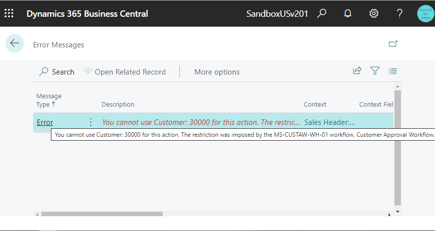Open page in a new window
The width and height of the screenshot is (435, 231).
coord(393,44)
